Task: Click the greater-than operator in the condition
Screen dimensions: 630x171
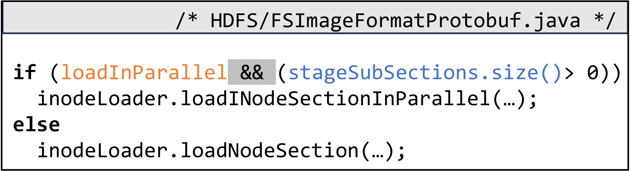Action: pyautogui.click(x=569, y=73)
